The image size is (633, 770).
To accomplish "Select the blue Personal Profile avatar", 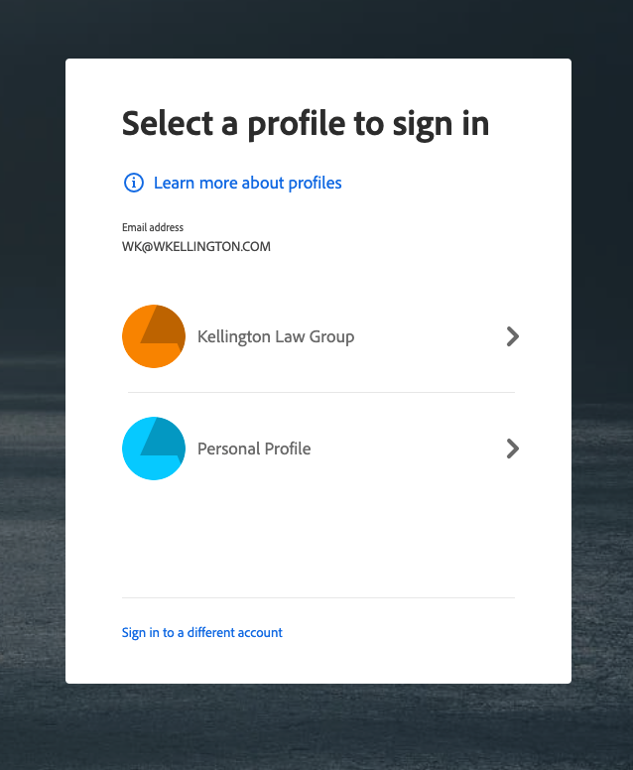I will [x=154, y=449].
